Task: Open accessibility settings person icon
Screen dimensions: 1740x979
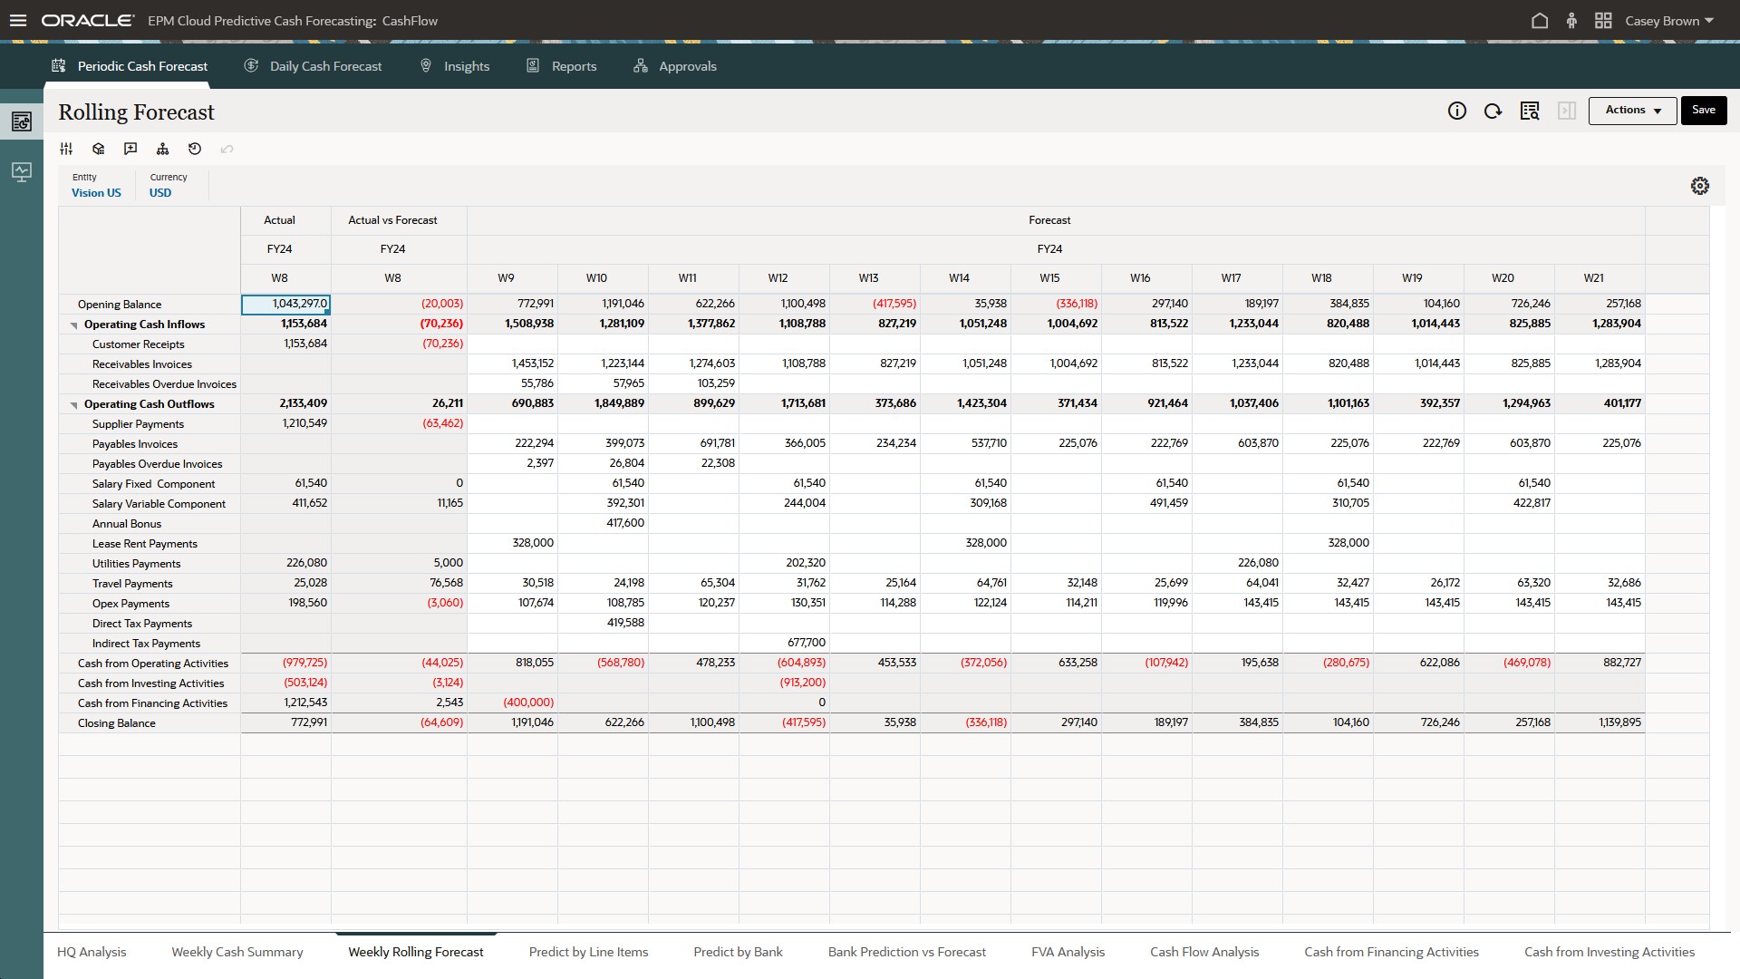Action: (x=1571, y=20)
